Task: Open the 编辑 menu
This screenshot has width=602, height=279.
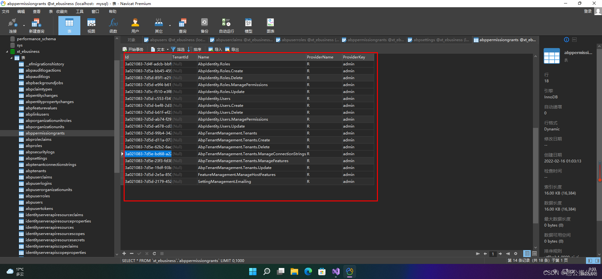Action: click(21, 12)
